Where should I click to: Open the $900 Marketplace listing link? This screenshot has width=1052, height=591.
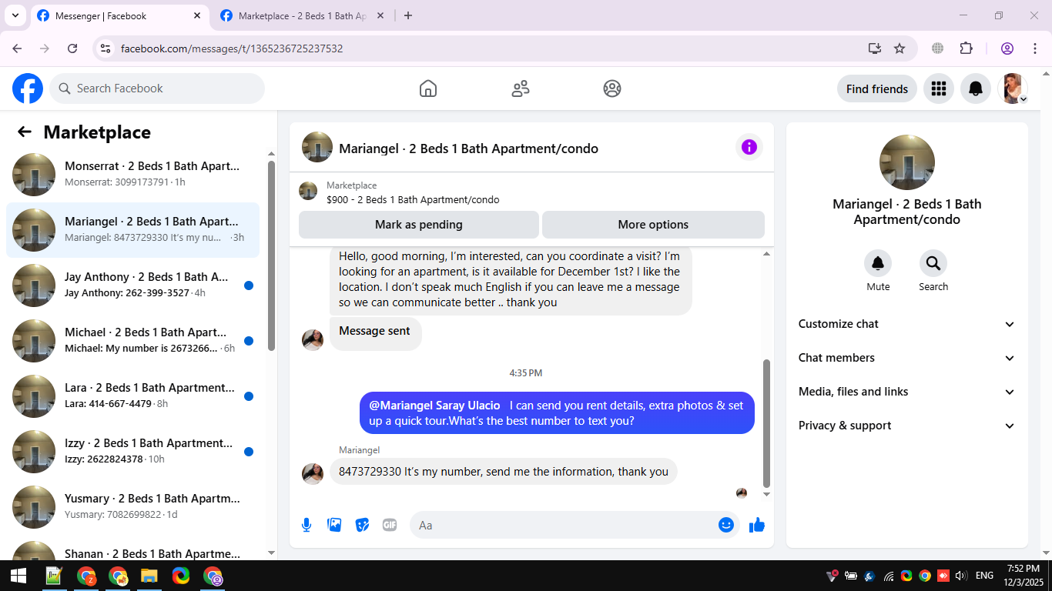pyautogui.click(x=413, y=200)
